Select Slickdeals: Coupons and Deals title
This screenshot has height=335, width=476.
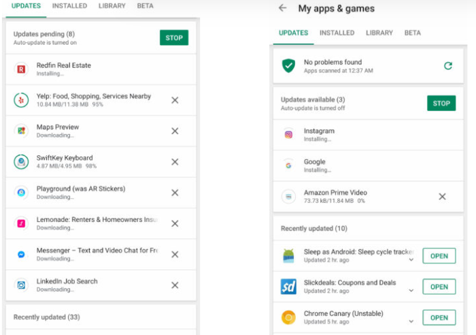click(x=350, y=283)
